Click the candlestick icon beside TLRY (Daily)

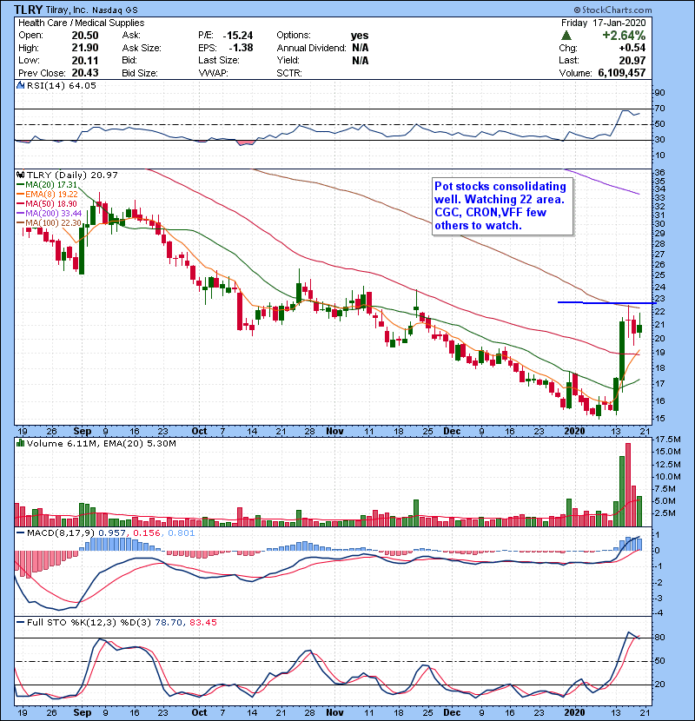click(20, 175)
